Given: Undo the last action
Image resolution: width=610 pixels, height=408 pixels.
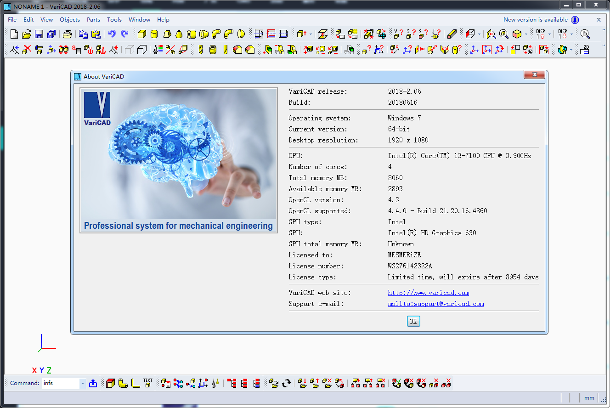Looking at the screenshot, I should click(x=112, y=34).
